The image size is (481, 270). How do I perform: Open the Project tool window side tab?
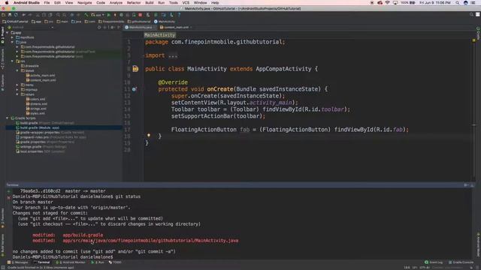pos(2,34)
